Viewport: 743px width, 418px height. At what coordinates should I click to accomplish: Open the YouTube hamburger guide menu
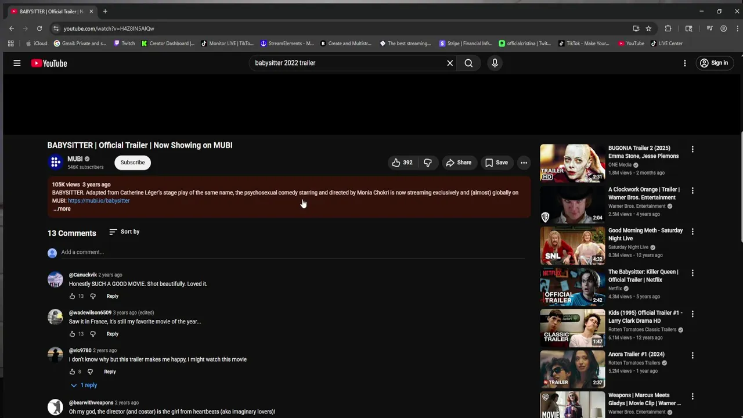(x=17, y=63)
